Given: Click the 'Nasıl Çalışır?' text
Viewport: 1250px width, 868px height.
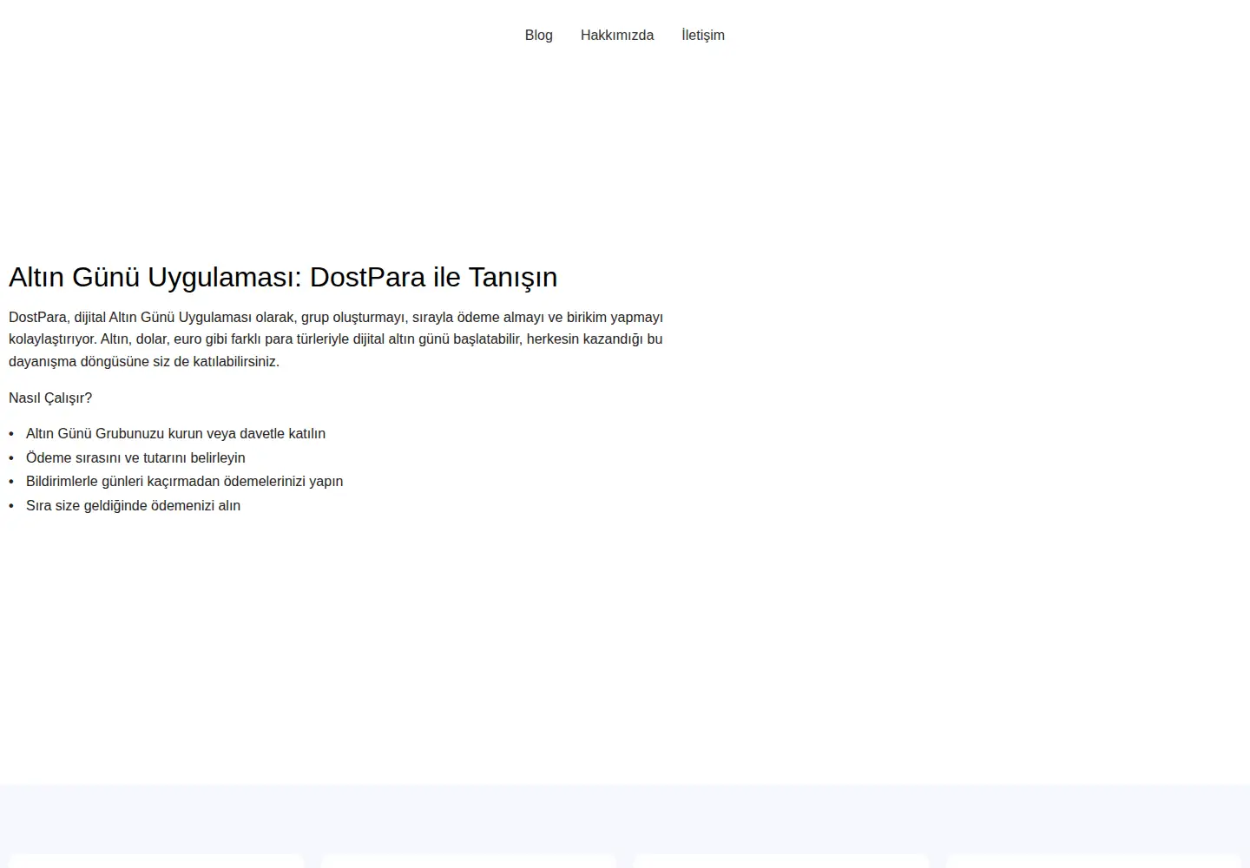Looking at the screenshot, I should (x=50, y=398).
